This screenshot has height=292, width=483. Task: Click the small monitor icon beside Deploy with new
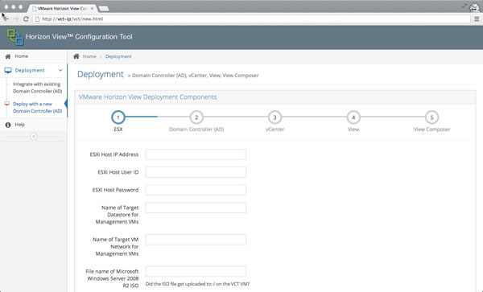(x=6, y=104)
